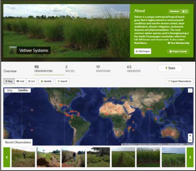The width and height of the screenshot is (196, 171).
Task: Open the fullscreen map icon
Action: [x=190, y=90]
